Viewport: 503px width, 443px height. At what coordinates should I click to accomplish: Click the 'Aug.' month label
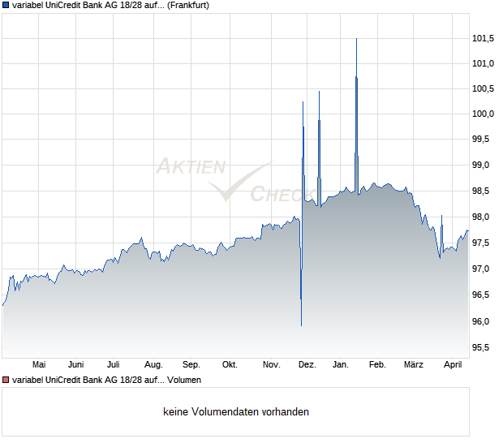(153, 365)
